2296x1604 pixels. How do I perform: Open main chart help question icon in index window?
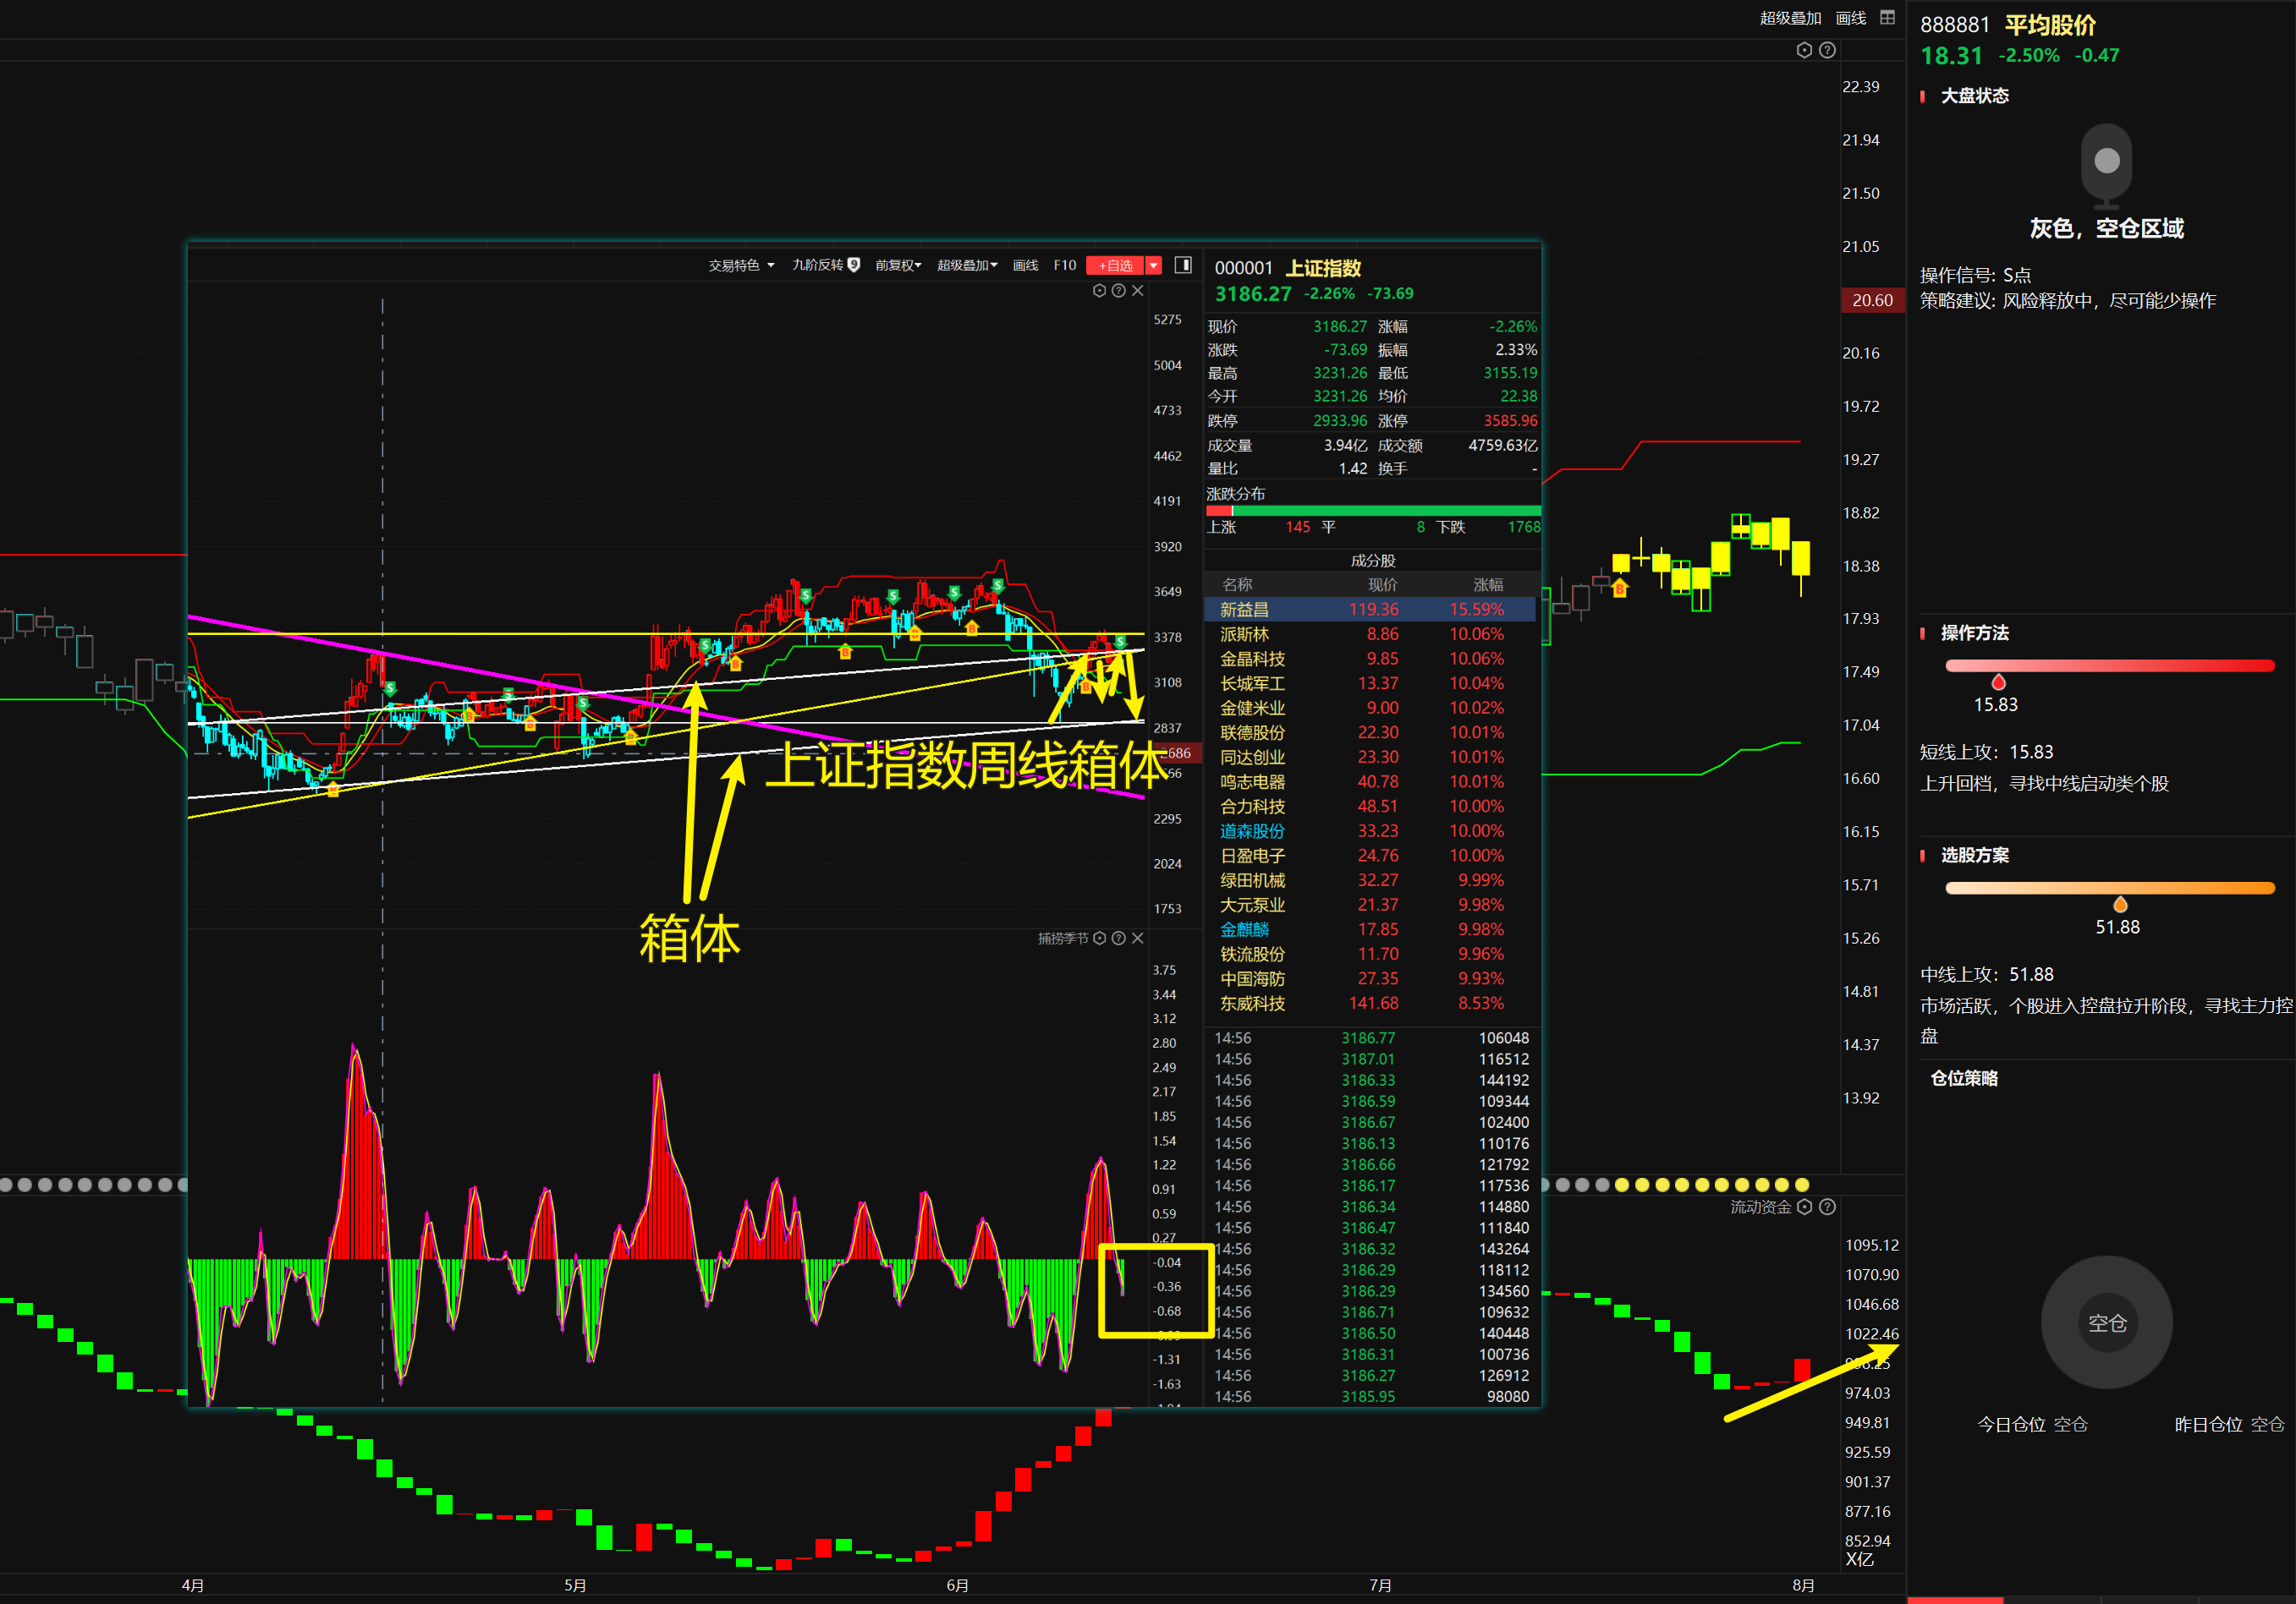coord(1119,291)
